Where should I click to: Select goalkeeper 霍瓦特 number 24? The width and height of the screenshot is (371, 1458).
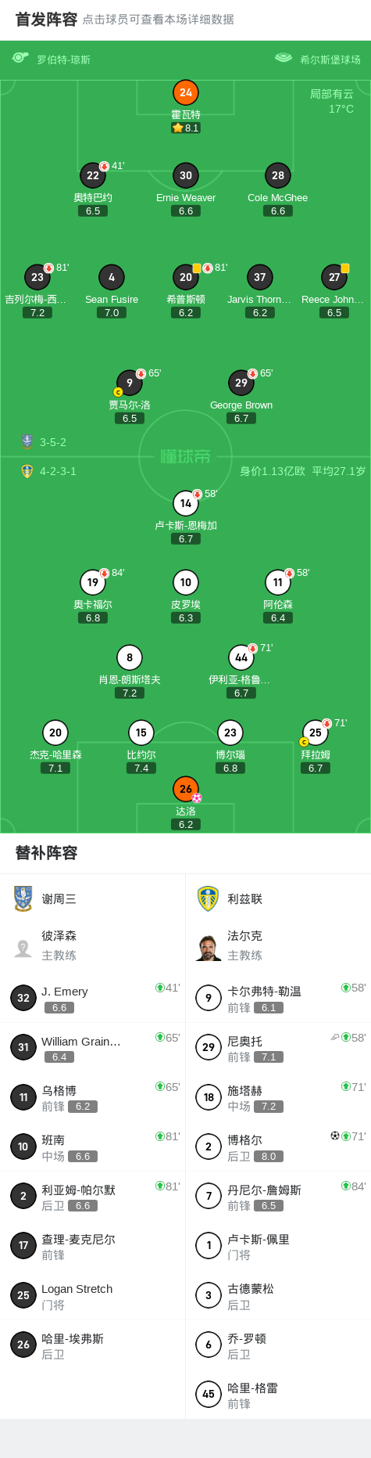coord(186,92)
